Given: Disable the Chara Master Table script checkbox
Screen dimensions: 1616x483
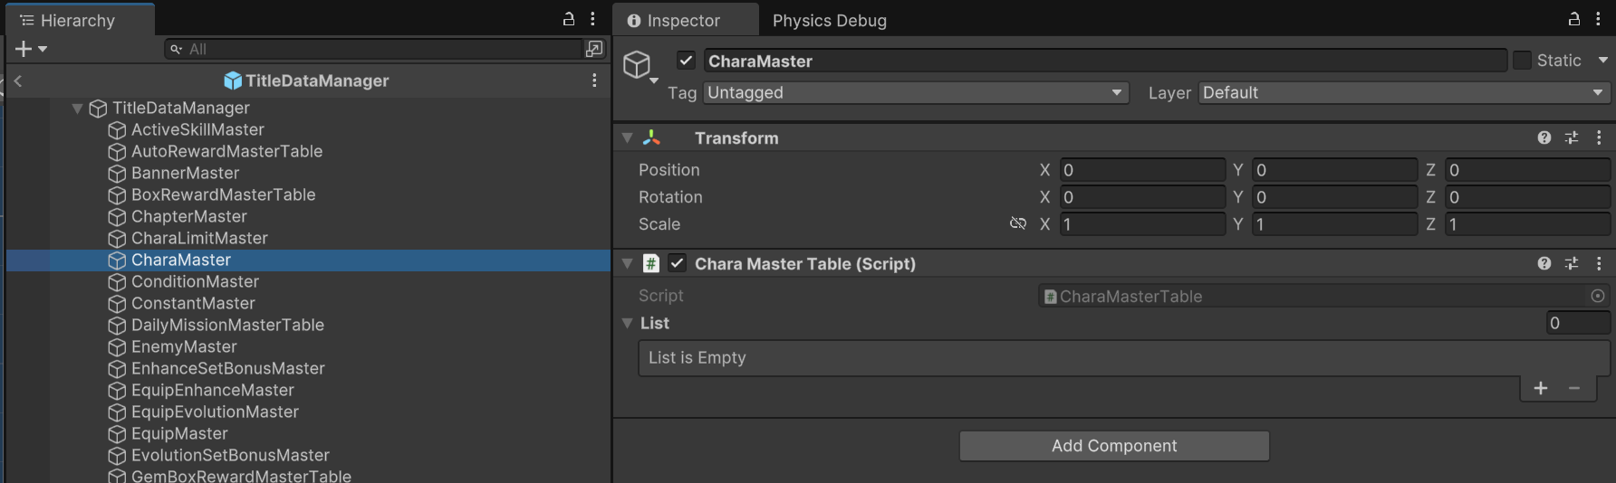Looking at the screenshot, I should coord(677,263).
